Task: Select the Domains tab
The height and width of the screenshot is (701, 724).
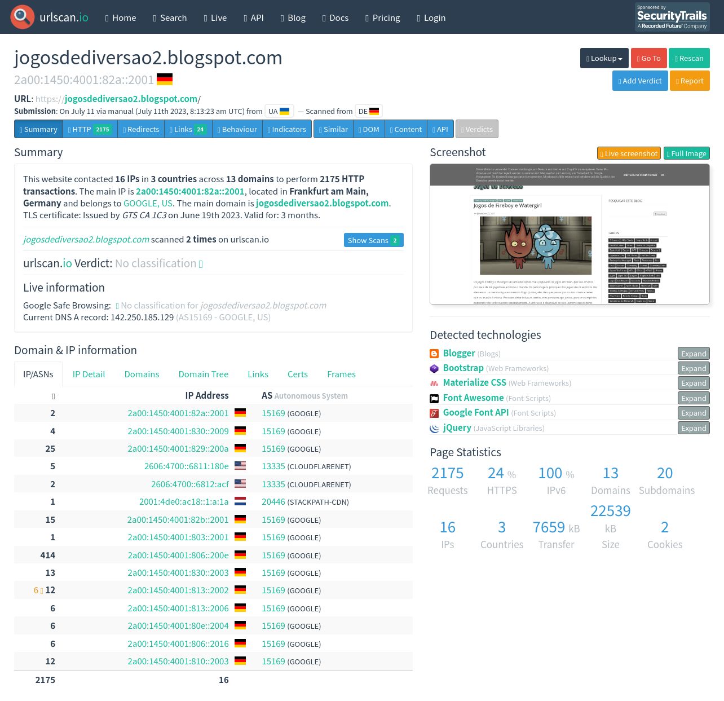Action: tap(142, 374)
